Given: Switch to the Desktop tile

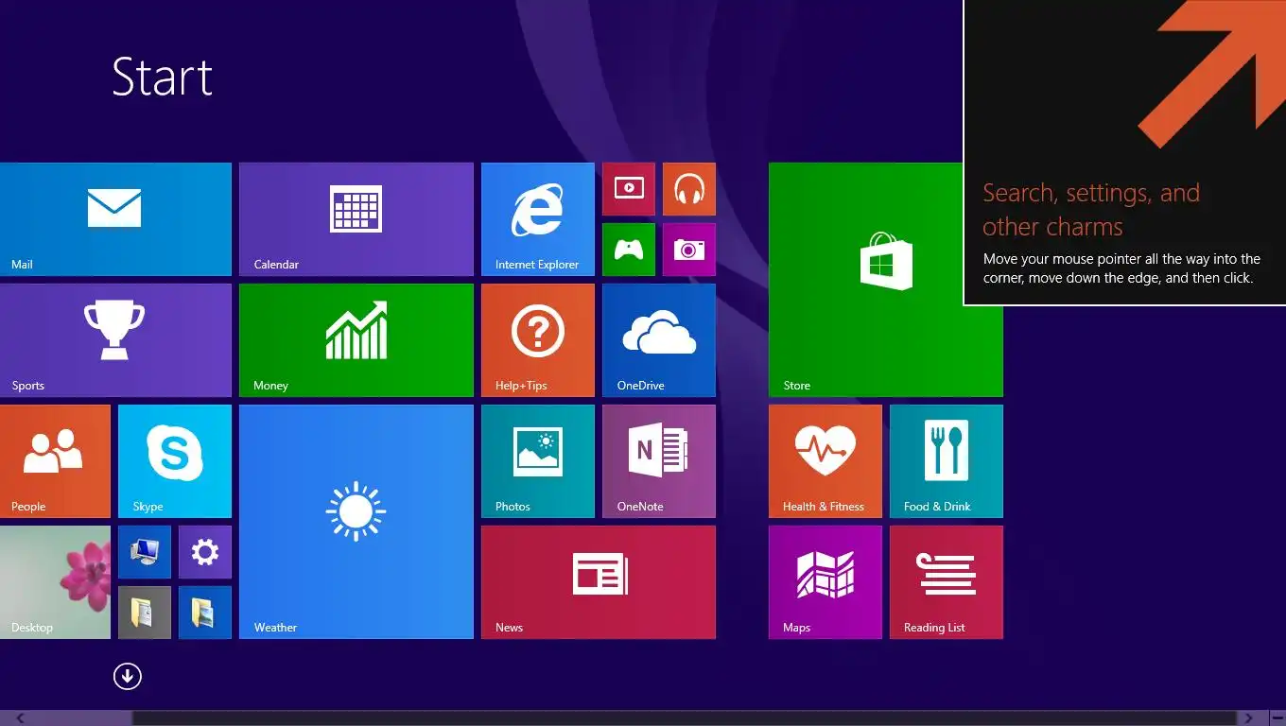Looking at the screenshot, I should pyautogui.click(x=55, y=582).
